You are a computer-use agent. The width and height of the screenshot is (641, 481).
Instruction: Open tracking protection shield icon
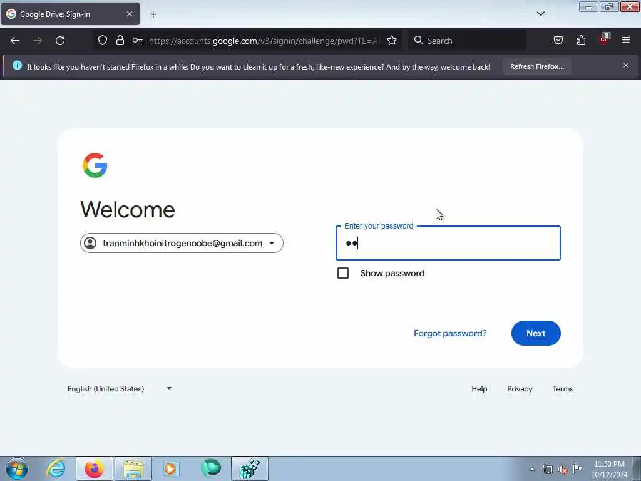click(103, 40)
